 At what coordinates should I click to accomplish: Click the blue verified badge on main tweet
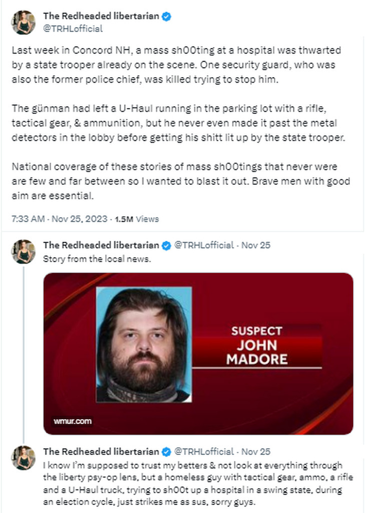[x=166, y=17]
